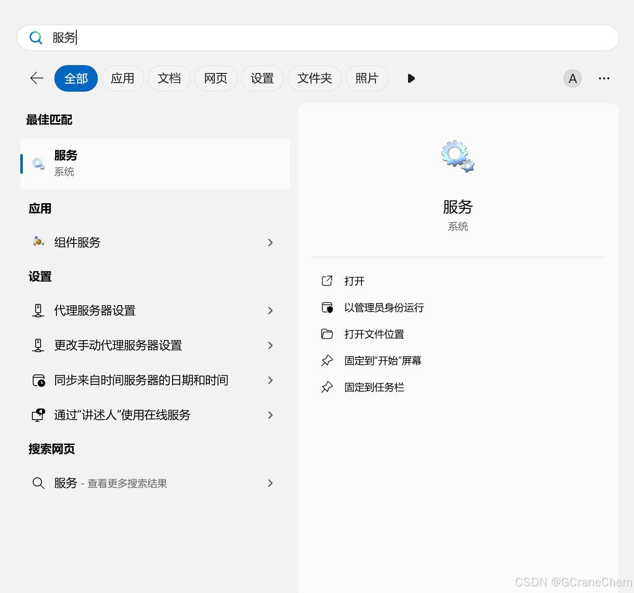
Task: Click the 搜索网页 section heading
Action: 52,449
